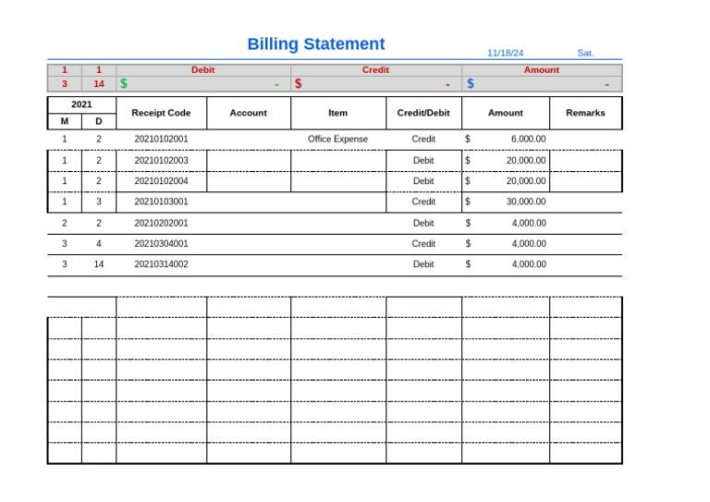Select the red Amount summary header
Screen dimensions: 710x502
[x=541, y=69]
